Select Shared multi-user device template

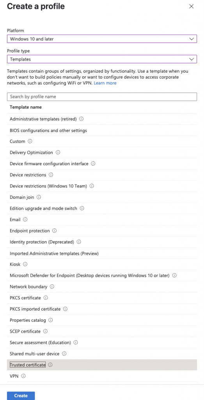[x=102, y=354]
